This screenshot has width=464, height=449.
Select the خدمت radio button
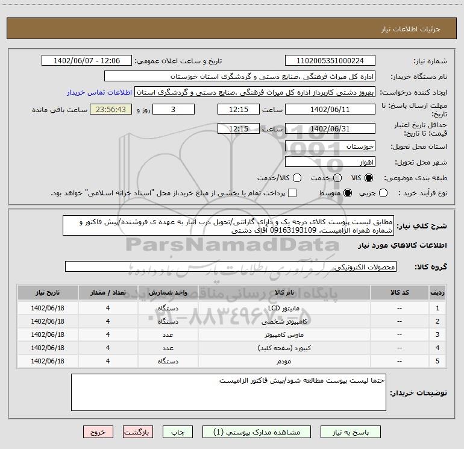337,178
